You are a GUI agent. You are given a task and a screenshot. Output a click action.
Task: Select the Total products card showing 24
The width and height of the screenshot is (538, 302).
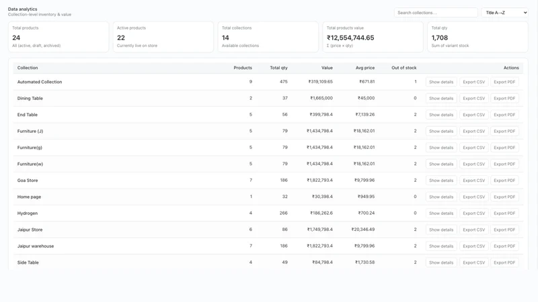59,37
